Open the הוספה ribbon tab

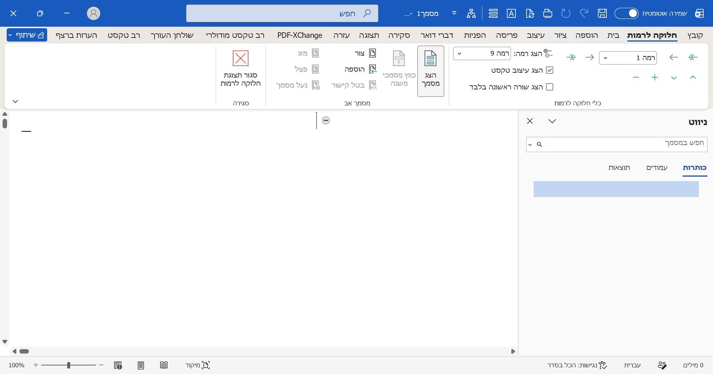(587, 35)
